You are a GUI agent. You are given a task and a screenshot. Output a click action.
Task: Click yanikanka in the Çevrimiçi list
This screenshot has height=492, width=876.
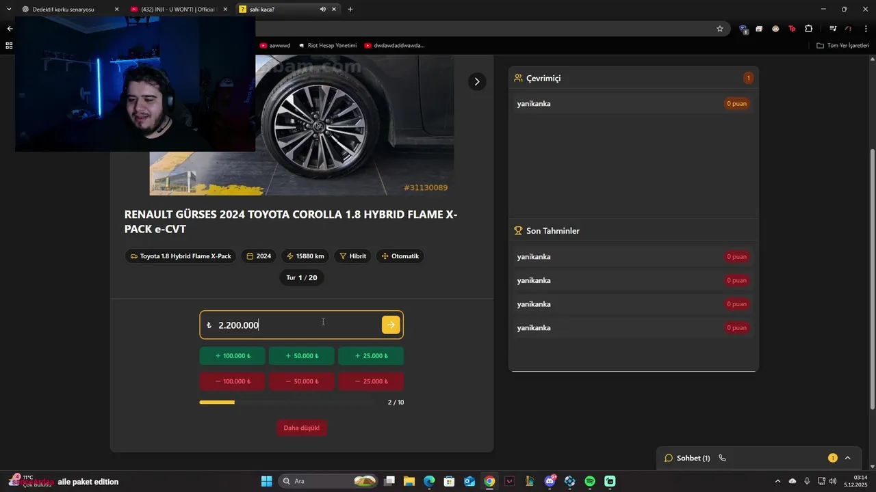534,104
